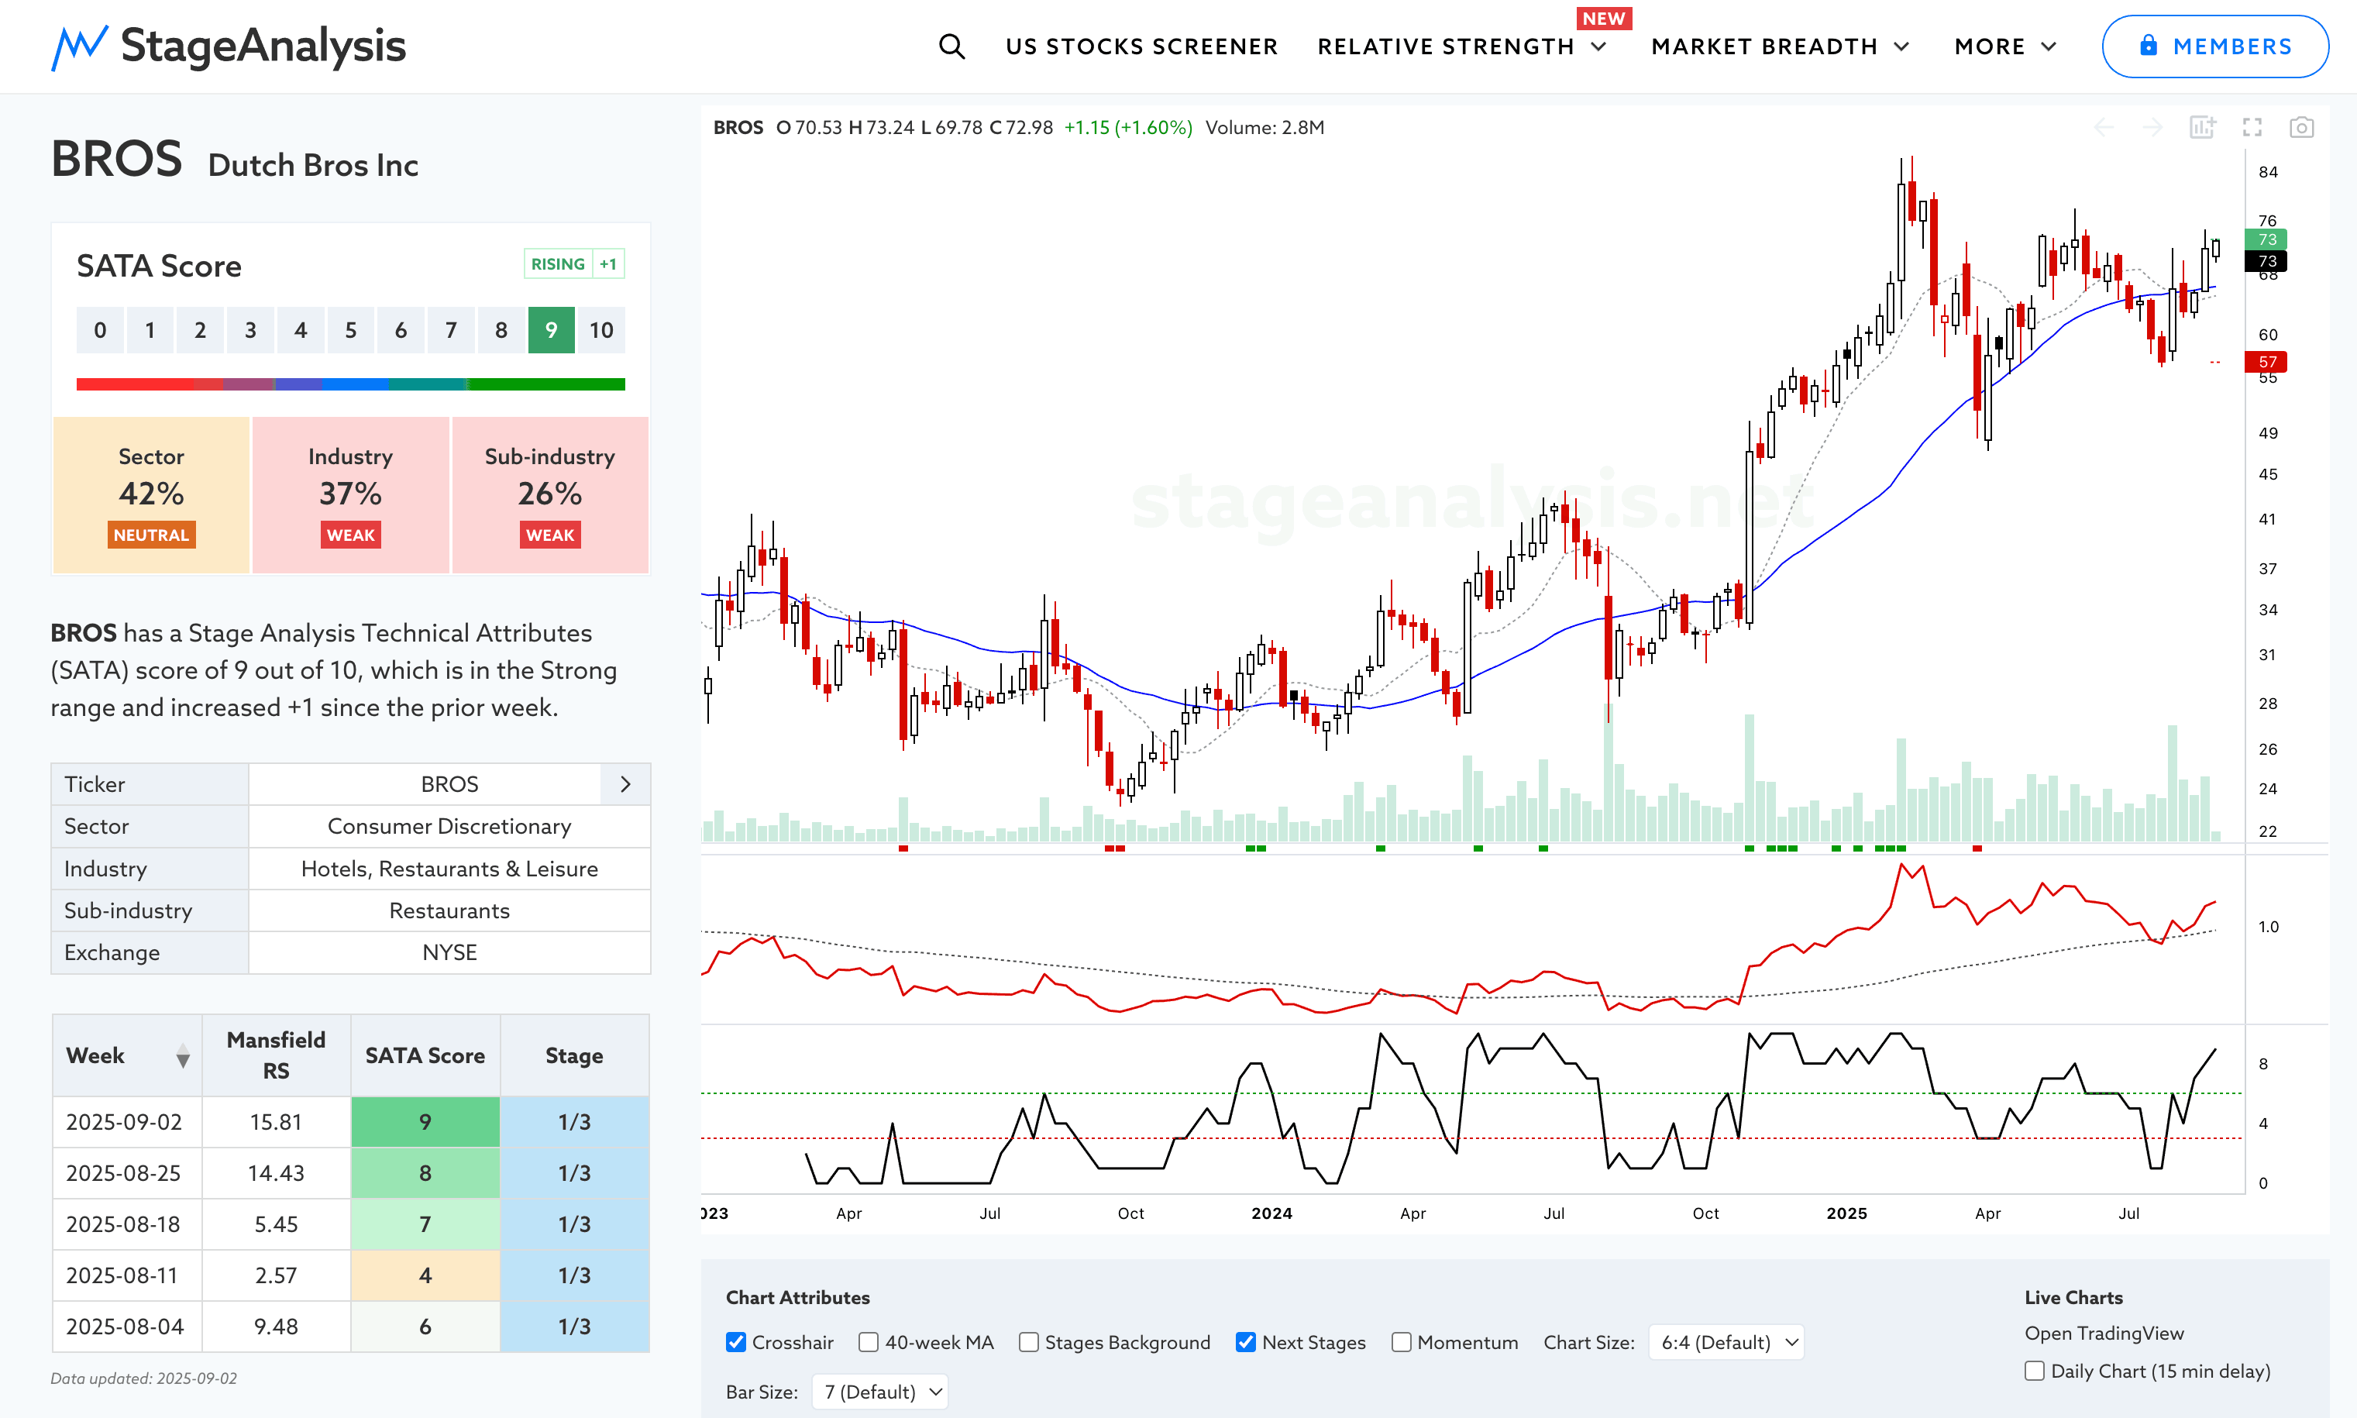Click the StageAnalysis logo icon
This screenshot has height=1418, width=2357.
(79, 46)
